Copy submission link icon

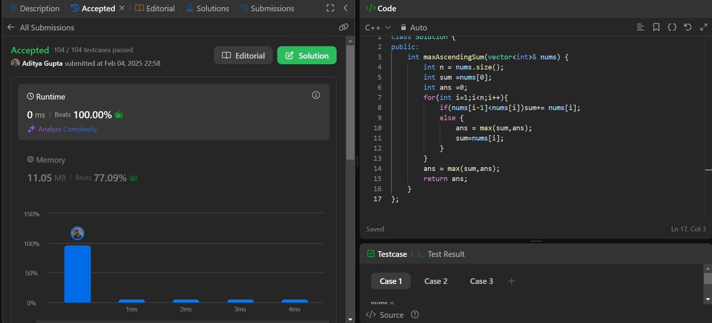coord(344,27)
